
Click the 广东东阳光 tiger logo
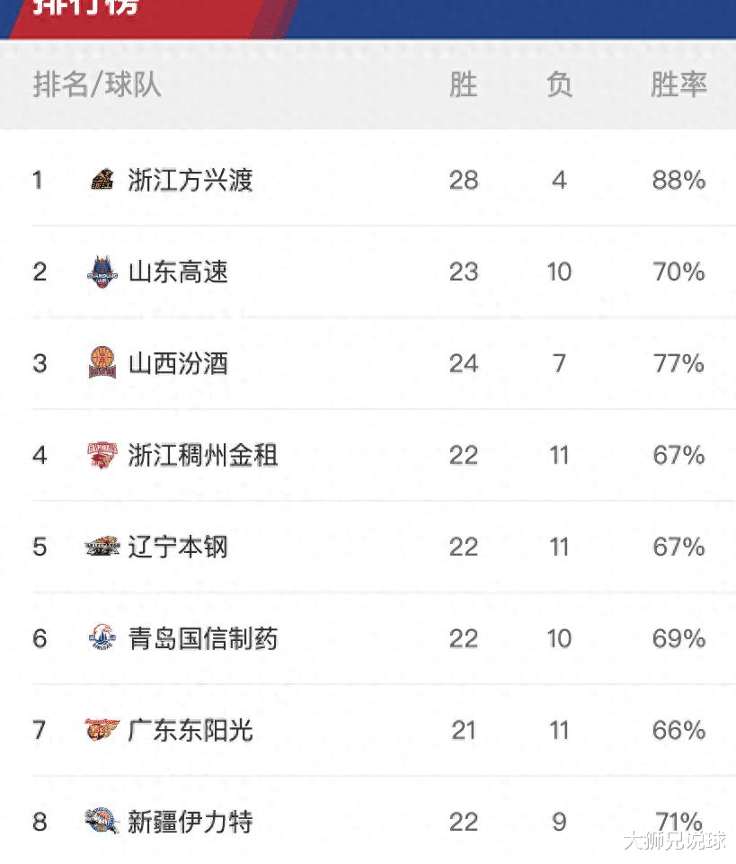102,729
